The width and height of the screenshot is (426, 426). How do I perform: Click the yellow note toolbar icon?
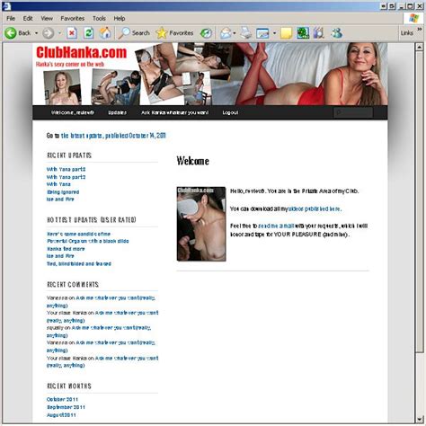tap(286, 33)
